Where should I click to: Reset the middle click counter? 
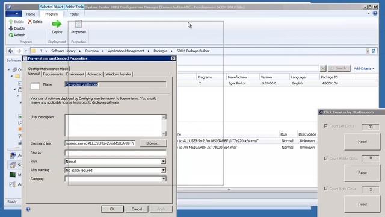(362, 173)
